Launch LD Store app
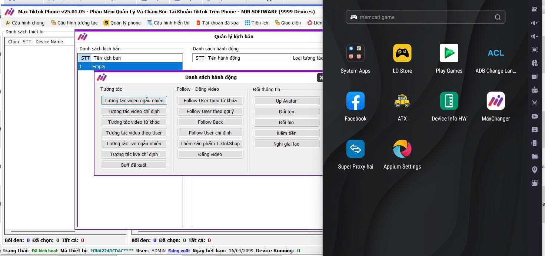Viewport: 545px width, 256px height. coord(402,53)
